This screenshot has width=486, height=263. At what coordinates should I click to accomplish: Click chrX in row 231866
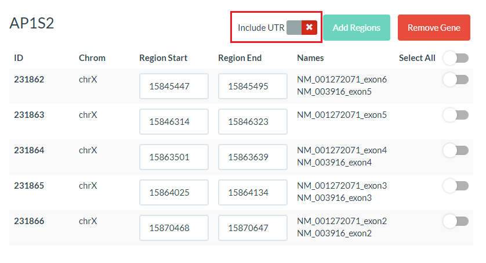click(x=88, y=221)
